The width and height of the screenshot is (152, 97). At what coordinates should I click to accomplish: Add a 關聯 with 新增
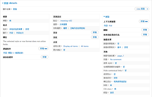145,30
